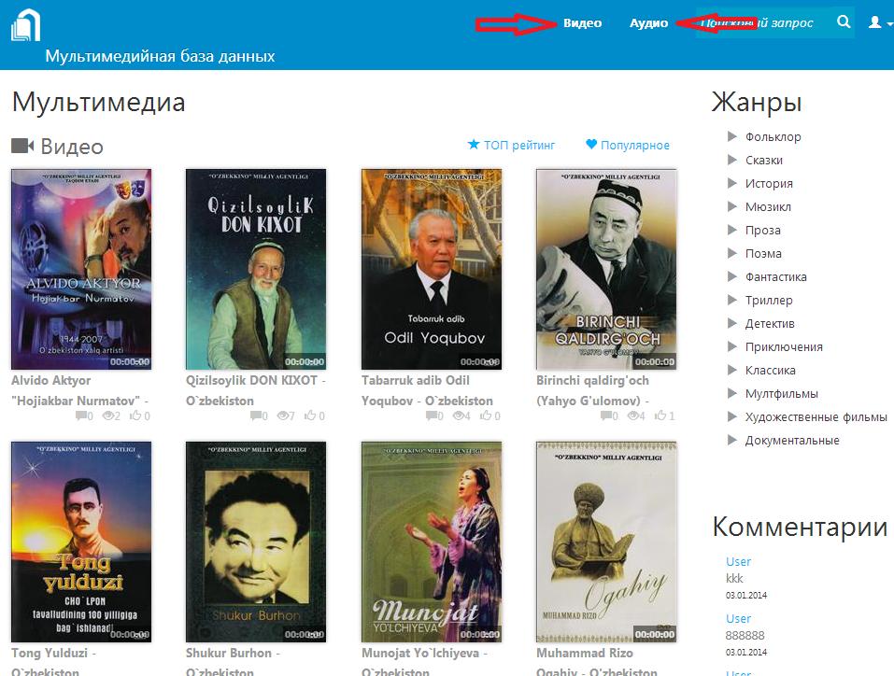Click the search magnifier icon

click(x=844, y=22)
